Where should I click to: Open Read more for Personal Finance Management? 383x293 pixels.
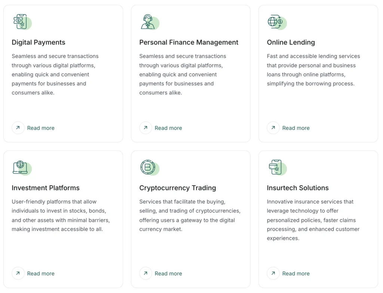pyautogui.click(x=168, y=128)
